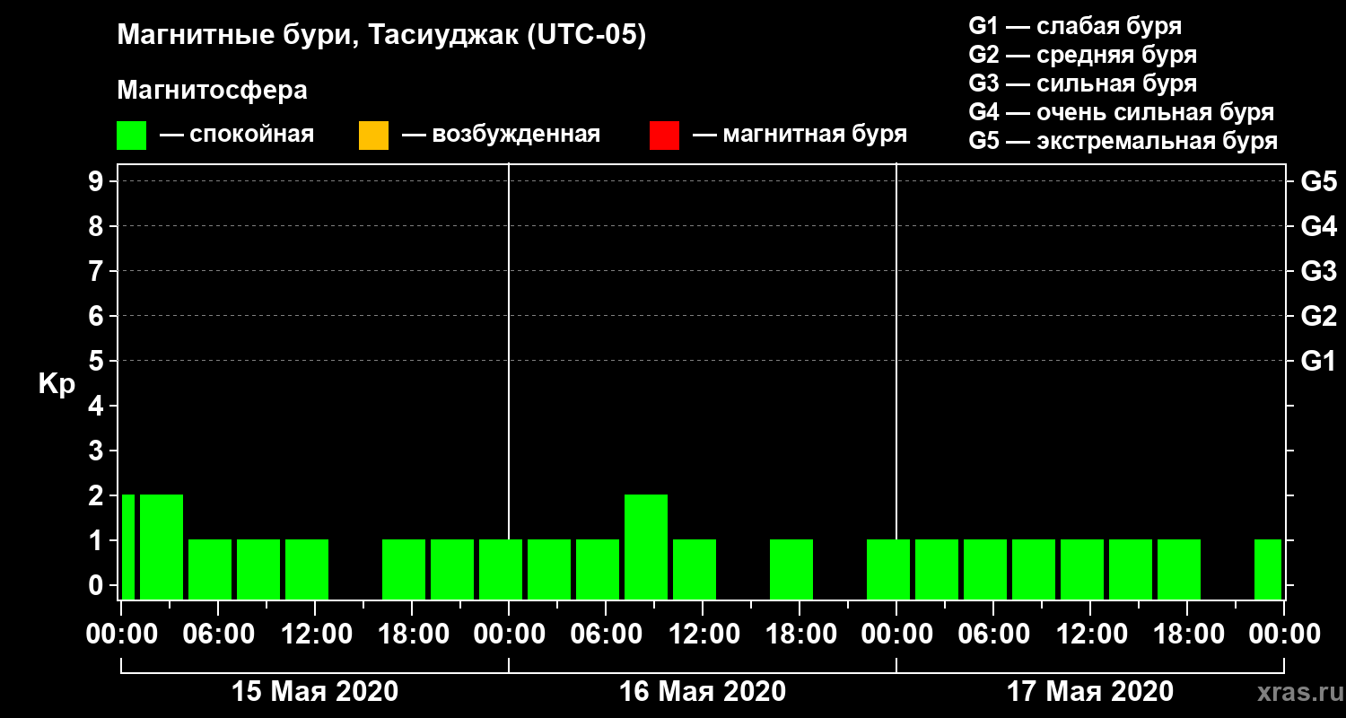Click the wide Kp 2 bar on 15 Мая

pyautogui.click(x=162, y=547)
